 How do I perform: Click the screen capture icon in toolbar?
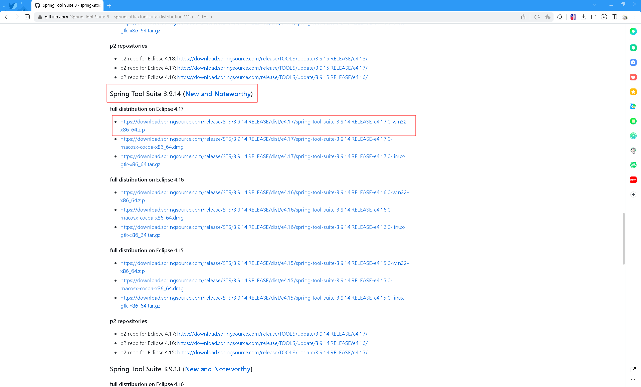604,17
